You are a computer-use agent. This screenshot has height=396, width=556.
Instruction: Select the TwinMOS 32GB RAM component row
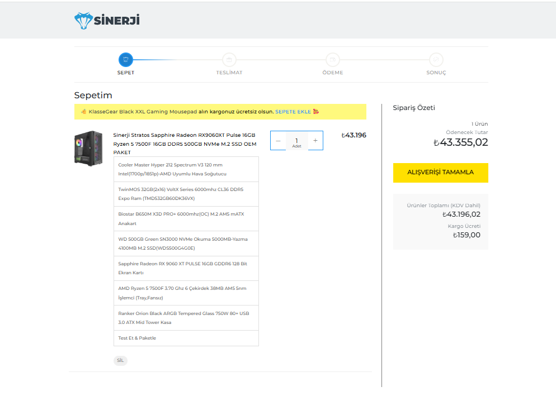pyautogui.click(x=186, y=194)
